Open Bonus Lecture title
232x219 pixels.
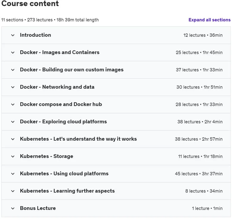click(x=38, y=208)
